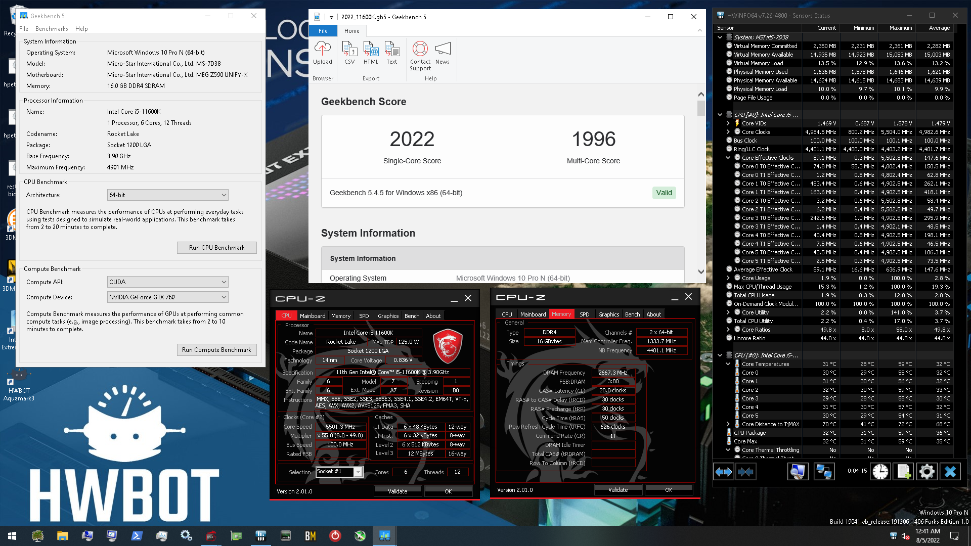Open Contact Support in Geekbench ribbon

(420, 56)
